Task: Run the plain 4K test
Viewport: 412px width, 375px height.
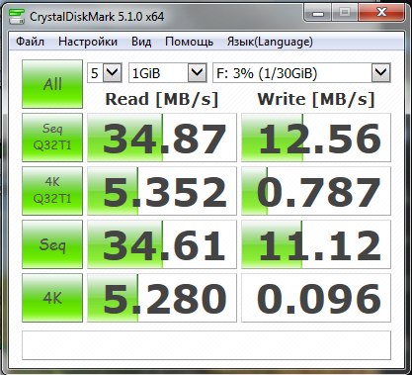Action: coord(52,298)
